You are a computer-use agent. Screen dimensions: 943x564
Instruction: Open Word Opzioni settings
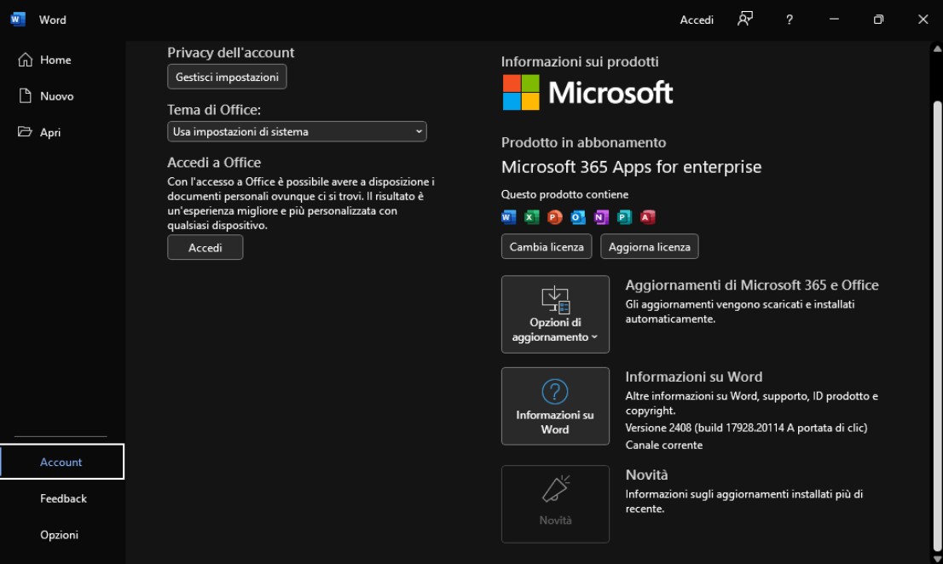pos(62,534)
